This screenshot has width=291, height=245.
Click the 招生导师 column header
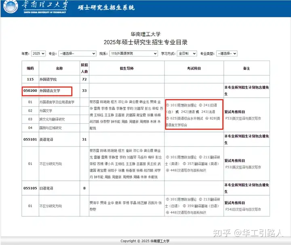pos(127,68)
